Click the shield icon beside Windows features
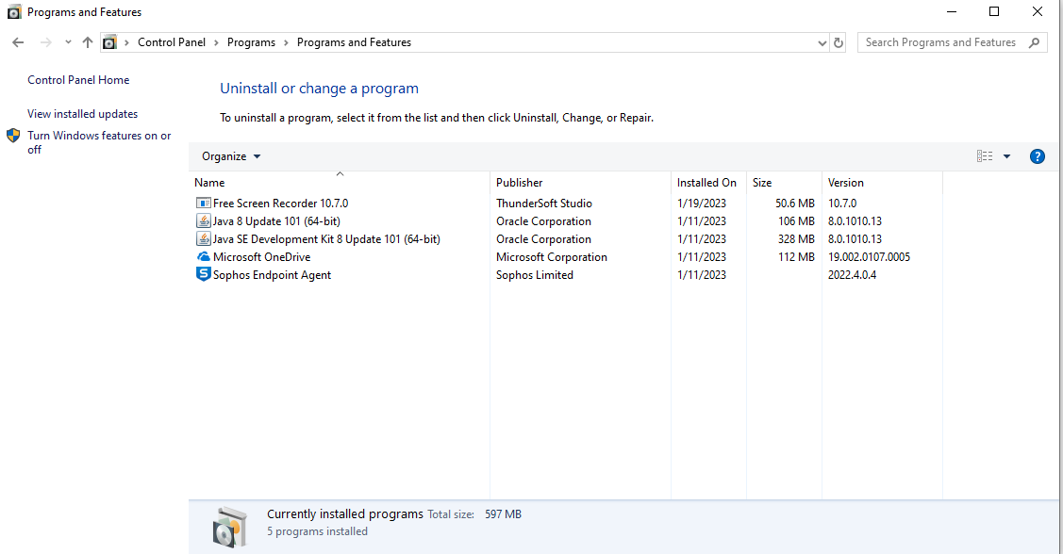This screenshot has height=554, width=1063. tap(13, 136)
